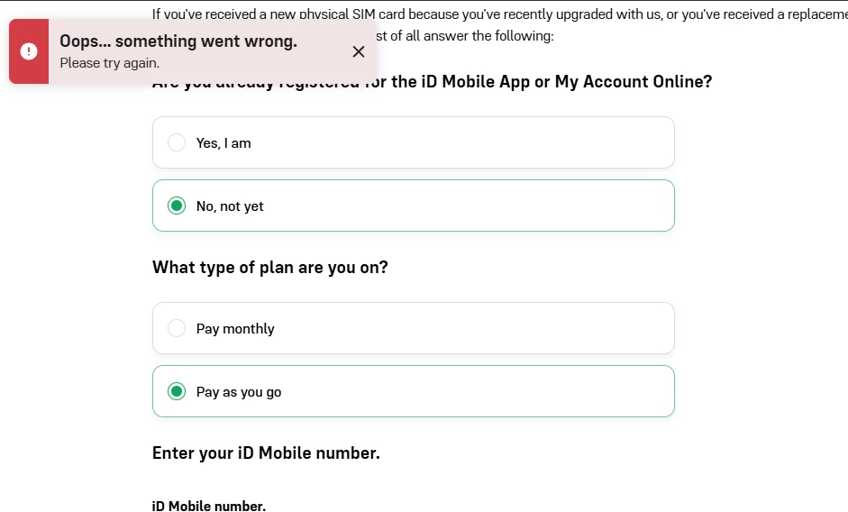The width and height of the screenshot is (848, 512).
Task: Click the "answer the following:" text line
Action: (487, 36)
